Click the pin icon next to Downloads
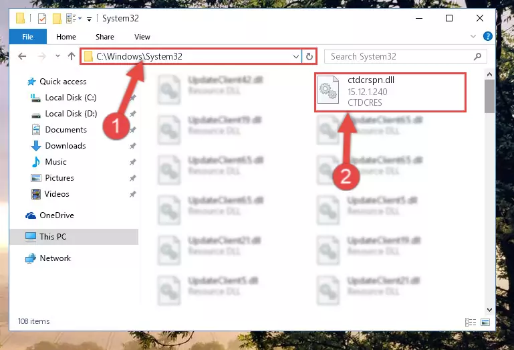 coord(133,146)
